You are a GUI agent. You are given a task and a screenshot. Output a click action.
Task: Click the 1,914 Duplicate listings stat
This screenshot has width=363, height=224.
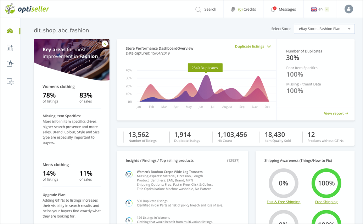187,137
